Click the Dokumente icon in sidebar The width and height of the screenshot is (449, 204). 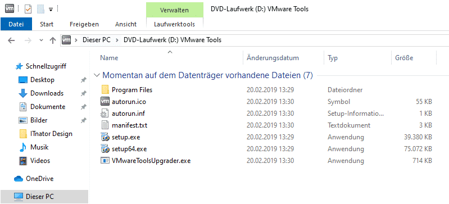click(22, 107)
